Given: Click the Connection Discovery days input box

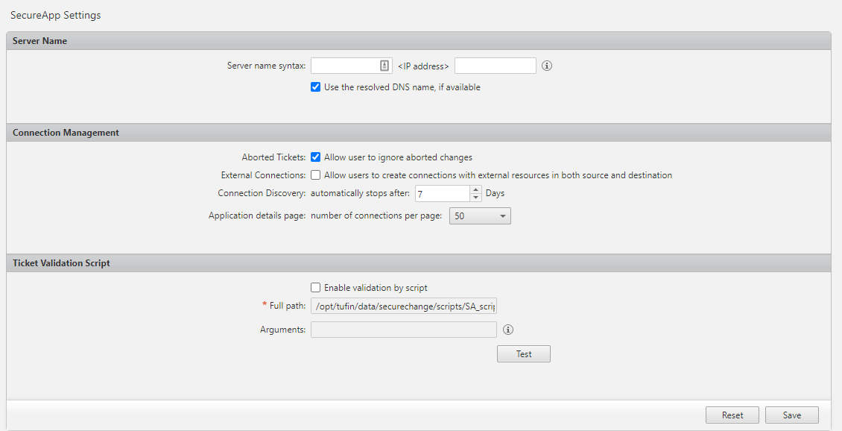Looking at the screenshot, I should (x=443, y=194).
